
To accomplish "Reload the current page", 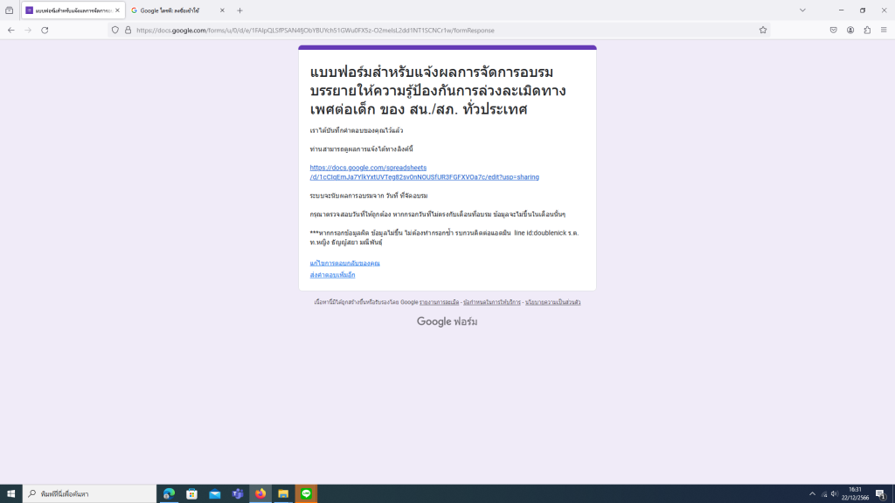I will coord(45,30).
